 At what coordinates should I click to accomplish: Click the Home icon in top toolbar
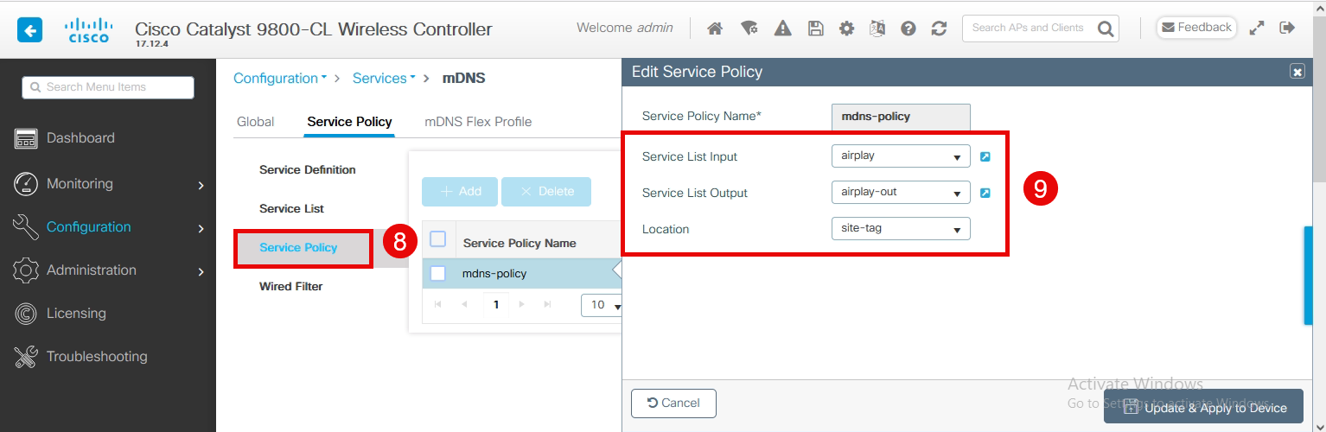[x=715, y=29]
